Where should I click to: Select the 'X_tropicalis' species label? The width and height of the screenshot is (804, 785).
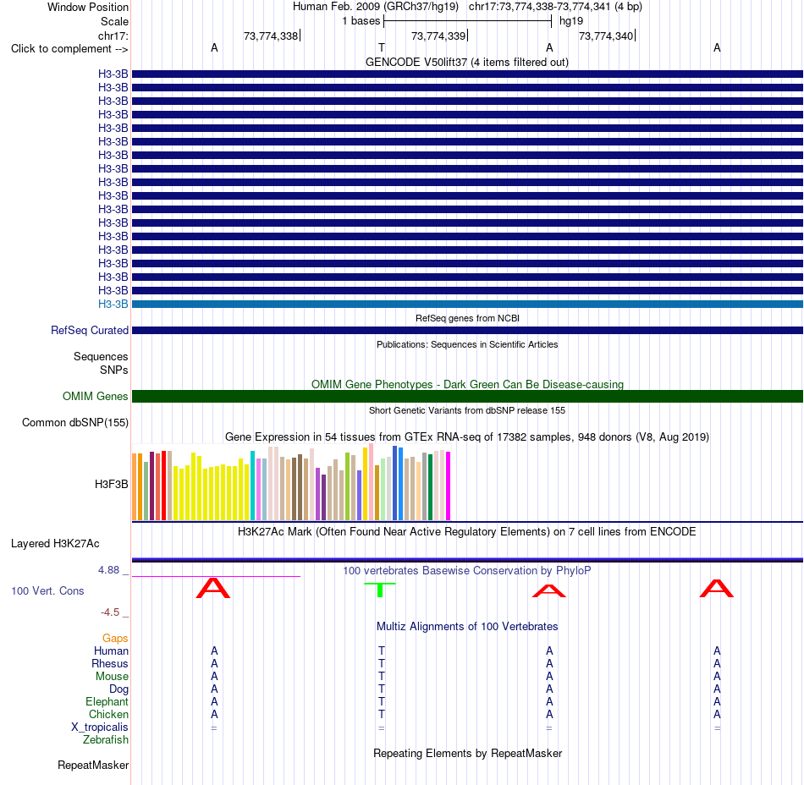tap(100, 727)
